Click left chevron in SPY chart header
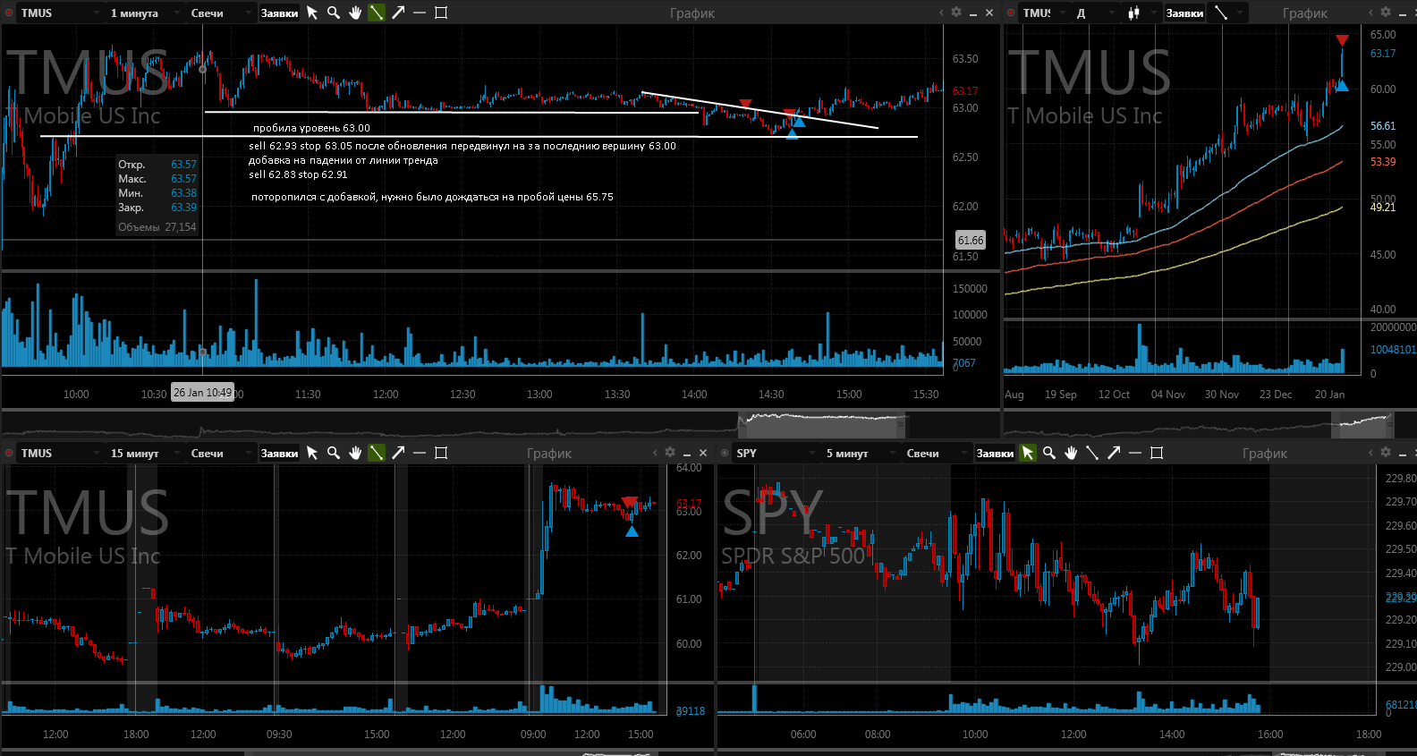 click(x=1370, y=453)
